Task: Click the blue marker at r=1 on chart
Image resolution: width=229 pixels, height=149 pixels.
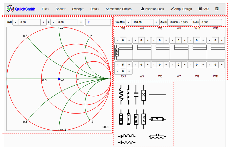Action: pos(59,79)
